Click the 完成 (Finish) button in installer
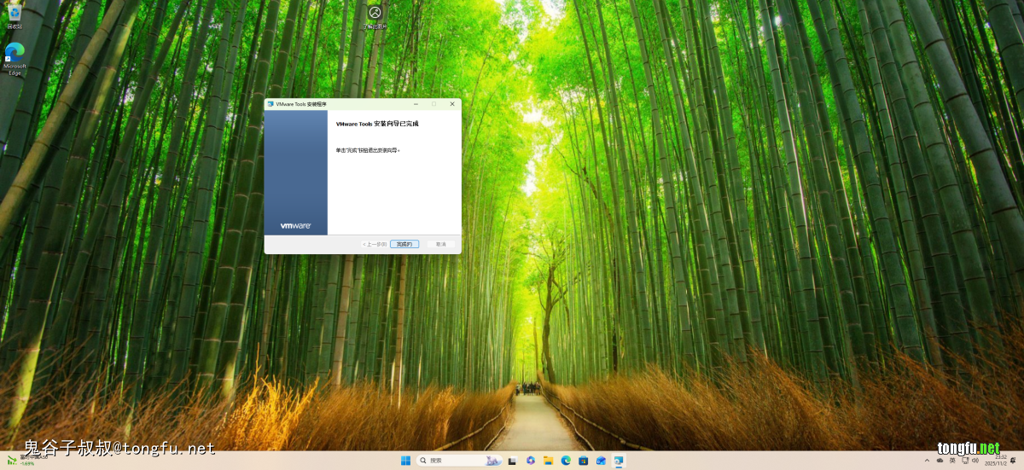This screenshot has width=1024, height=470. (404, 244)
